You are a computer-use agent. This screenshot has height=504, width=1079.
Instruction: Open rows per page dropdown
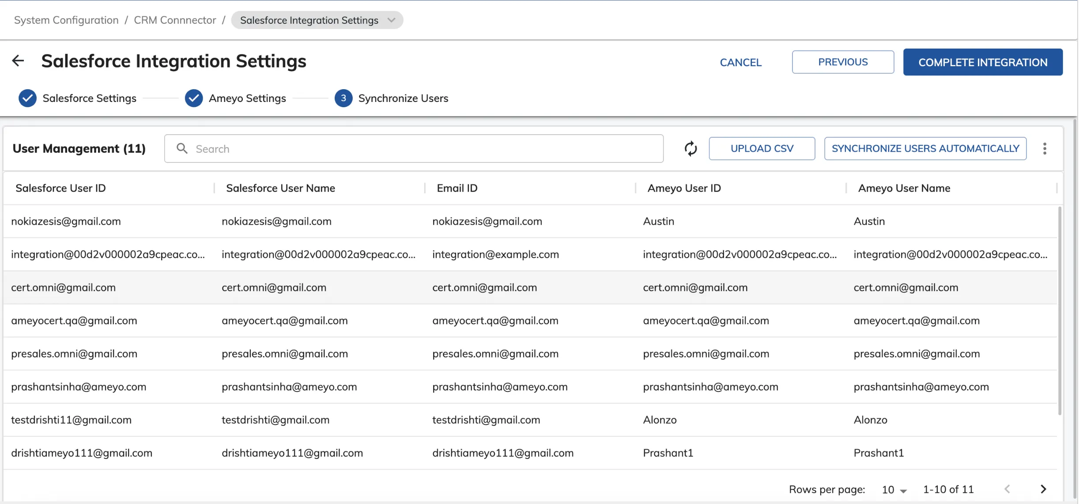click(x=894, y=489)
